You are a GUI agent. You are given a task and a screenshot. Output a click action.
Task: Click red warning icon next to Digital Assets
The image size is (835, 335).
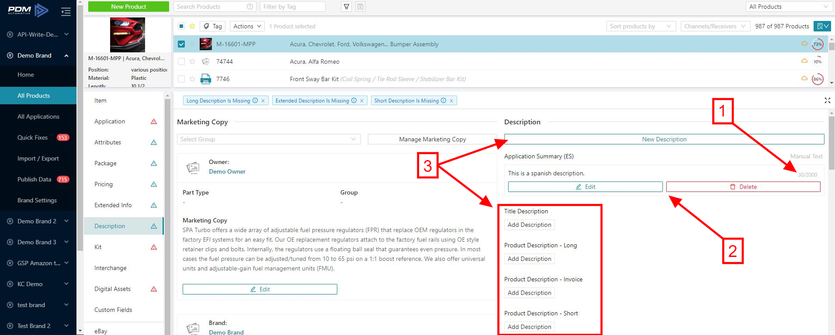pos(154,289)
